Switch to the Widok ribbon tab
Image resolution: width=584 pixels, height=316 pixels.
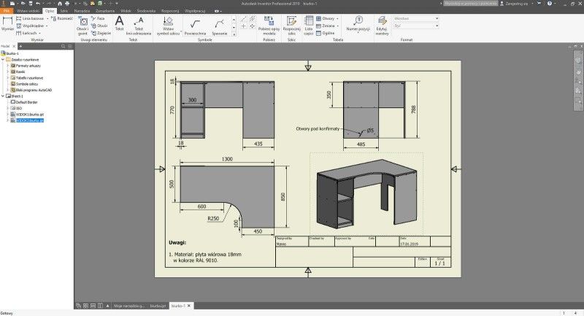(126, 11)
